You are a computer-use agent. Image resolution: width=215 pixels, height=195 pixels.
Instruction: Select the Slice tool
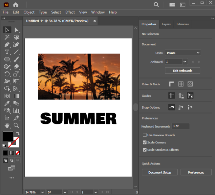[16, 118]
